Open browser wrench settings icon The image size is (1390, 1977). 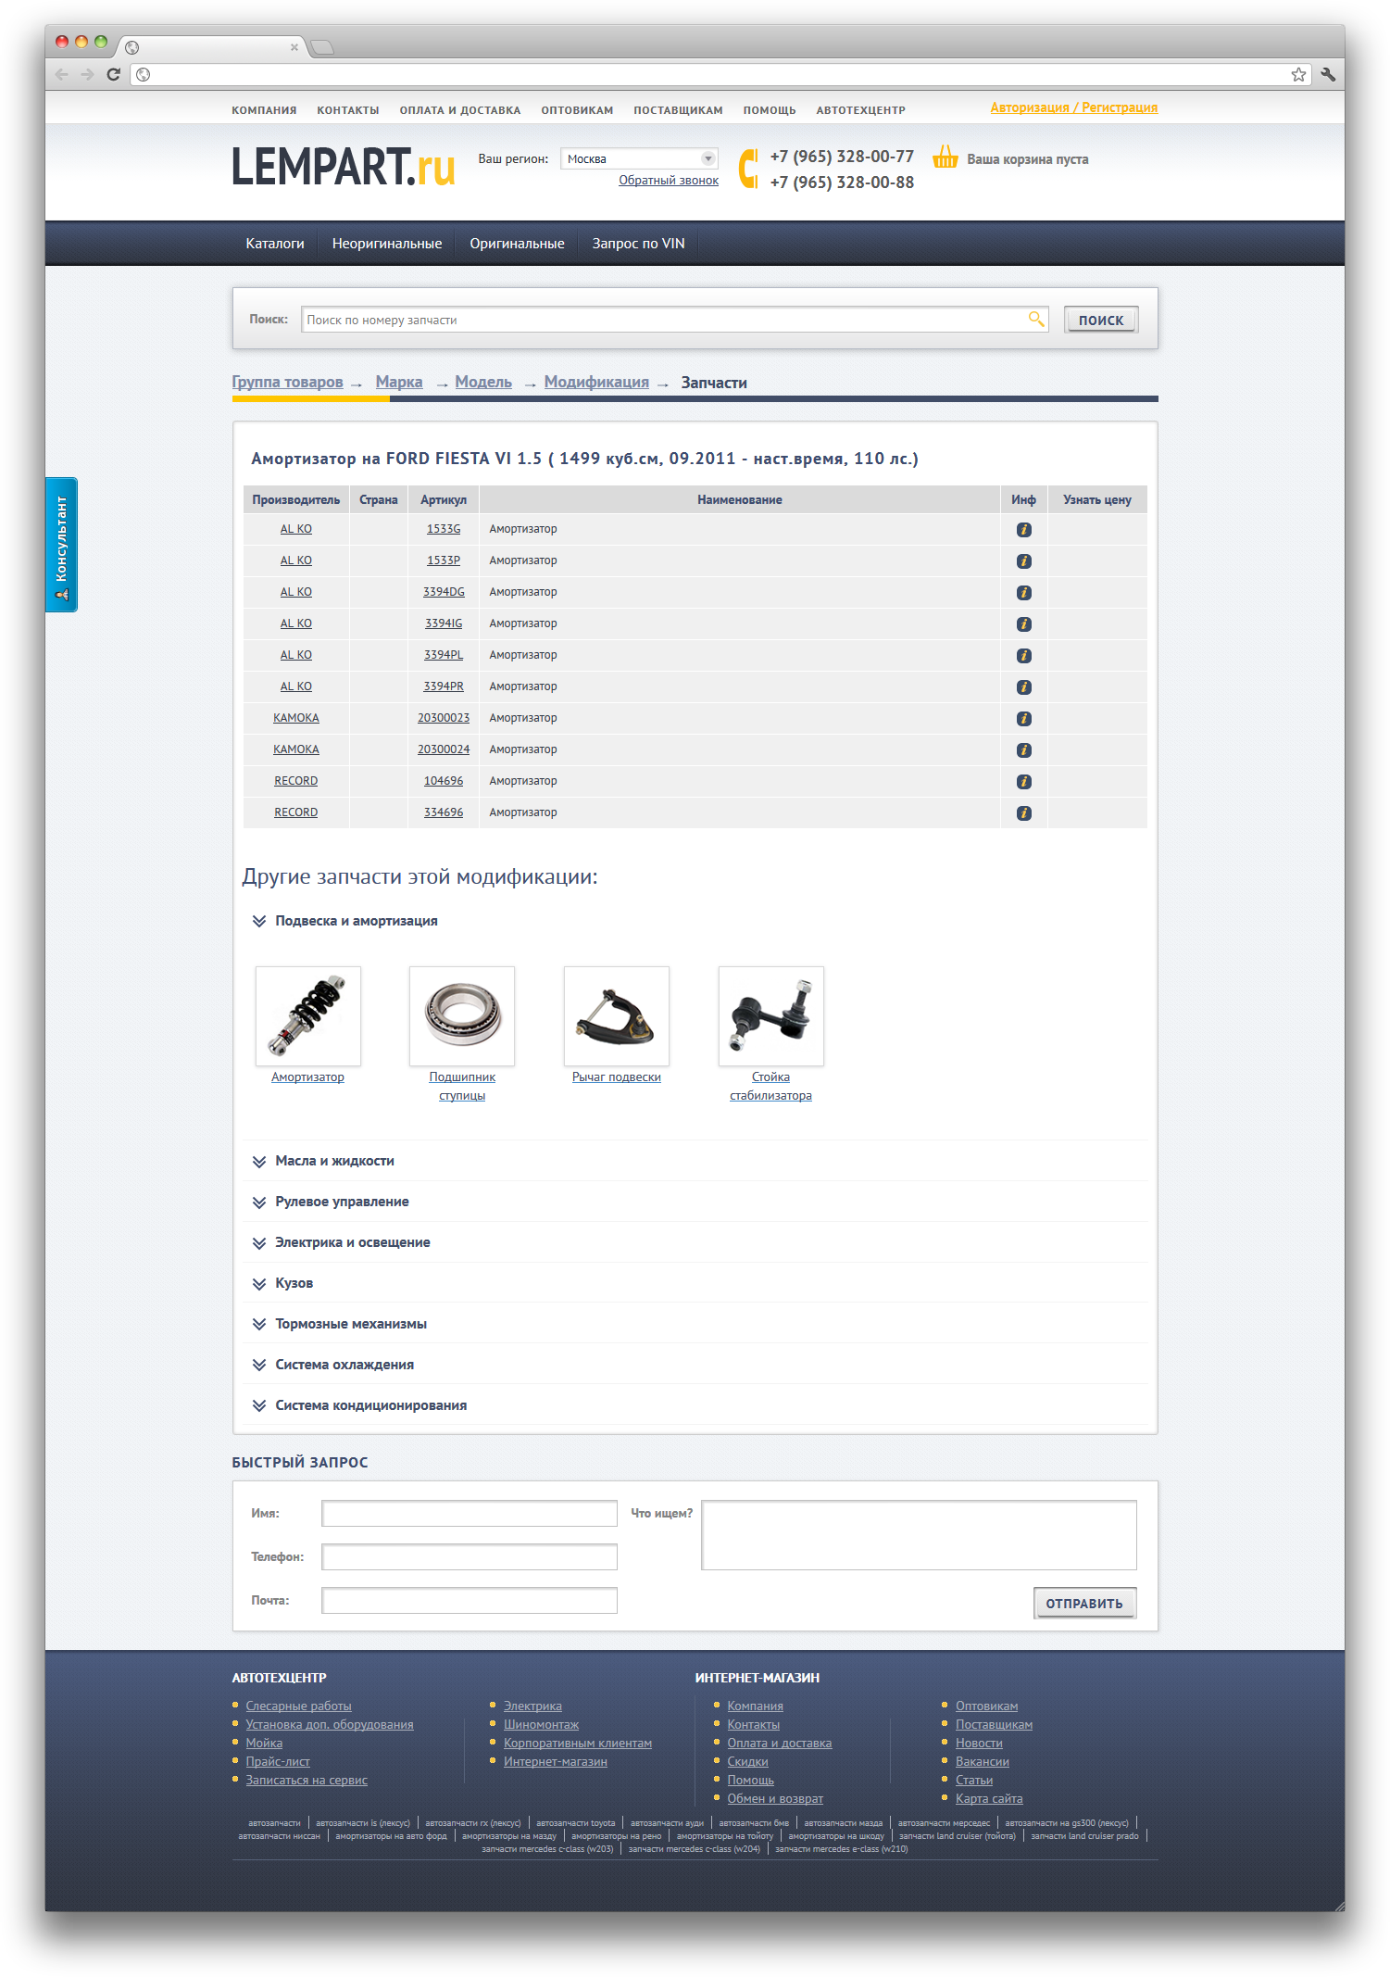[1327, 75]
